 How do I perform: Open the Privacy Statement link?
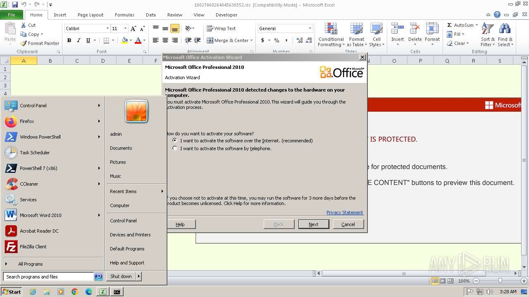[345, 212]
